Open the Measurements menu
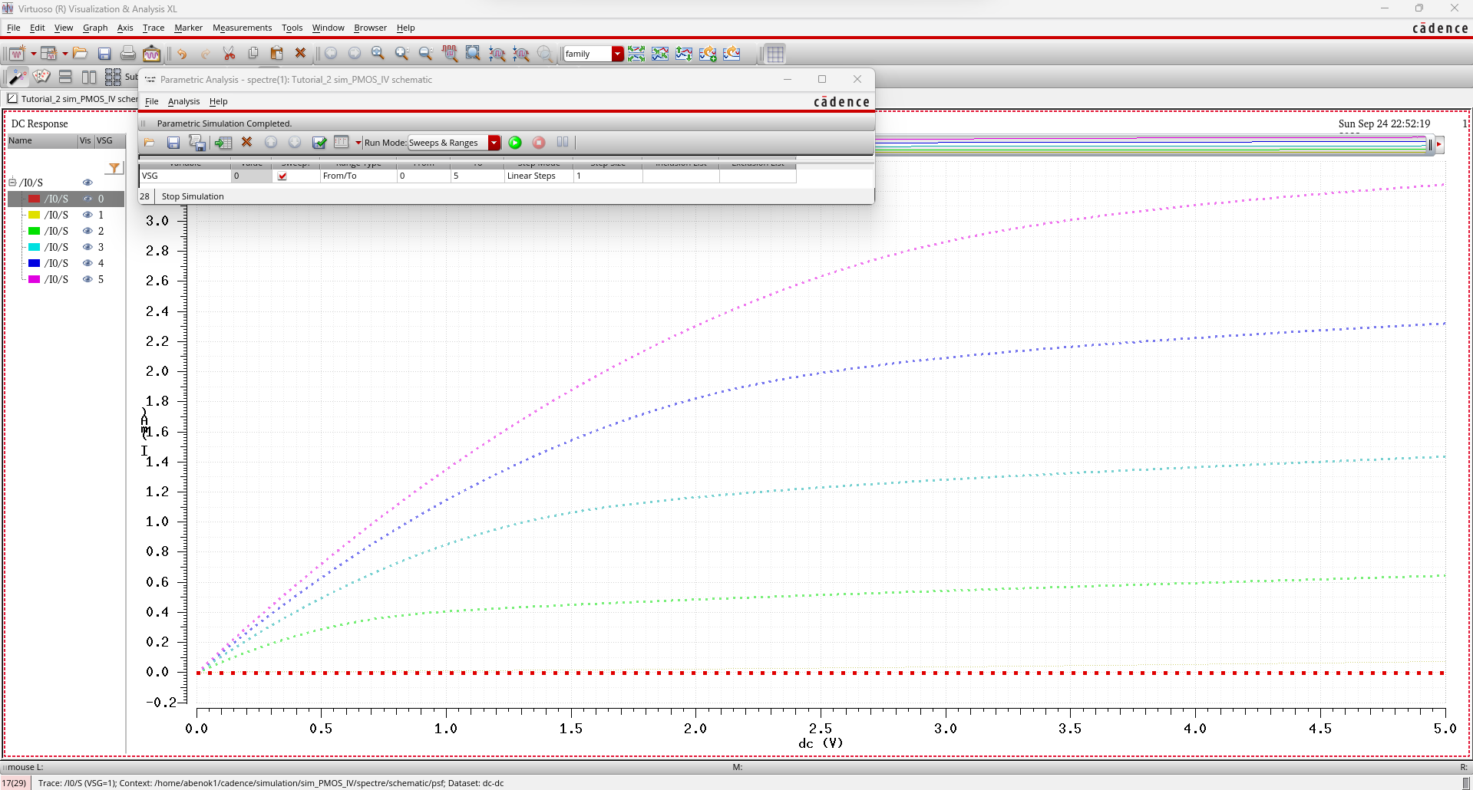Image resolution: width=1473 pixels, height=790 pixels. tap(242, 28)
